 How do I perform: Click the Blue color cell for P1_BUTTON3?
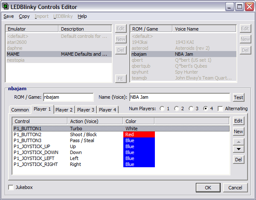[x=139, y=140]
